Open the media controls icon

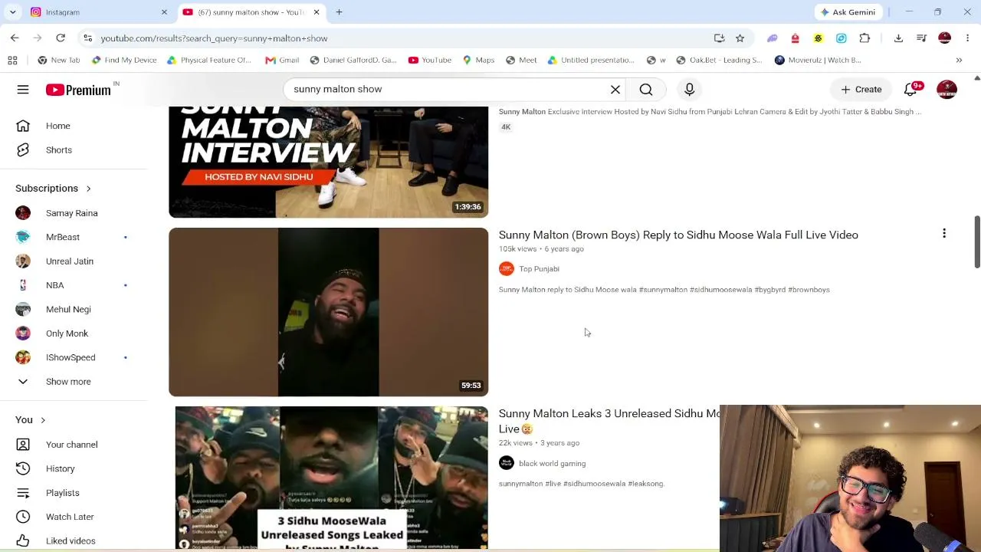[x=921, y=38]
